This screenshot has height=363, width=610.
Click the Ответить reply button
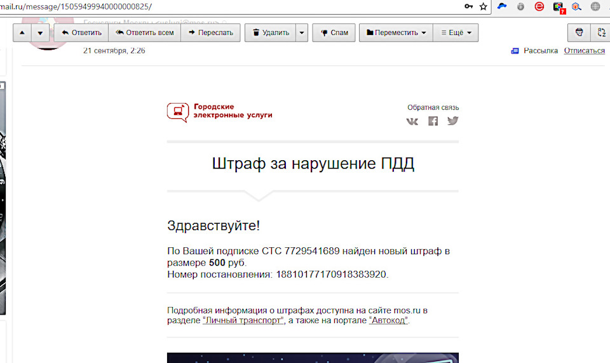pyautogui.click(x=81, y=33)
